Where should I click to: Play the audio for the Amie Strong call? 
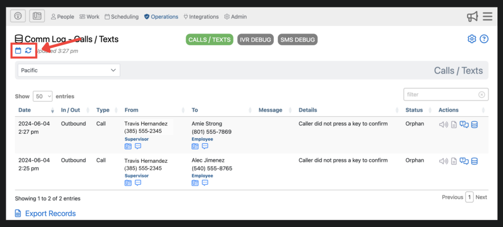pyautogui.click(x=443, y=124)
